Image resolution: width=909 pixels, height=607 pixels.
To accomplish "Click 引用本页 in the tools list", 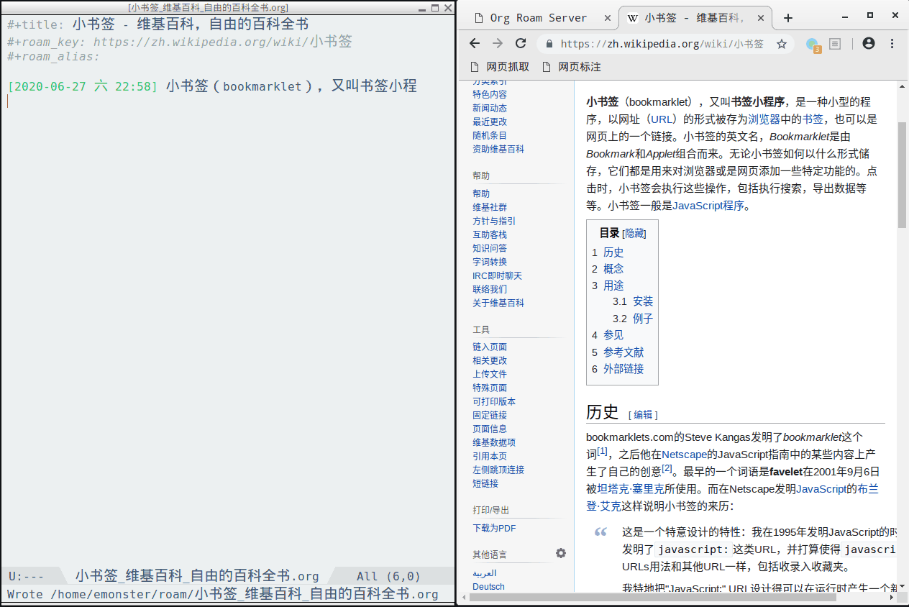I will tap(490, 456).
